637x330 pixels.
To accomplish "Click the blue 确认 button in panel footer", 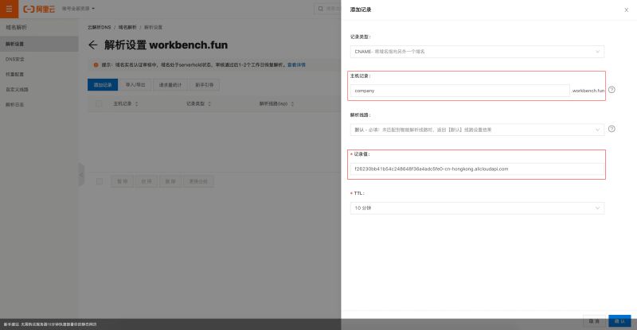I will tap(619, 321).
